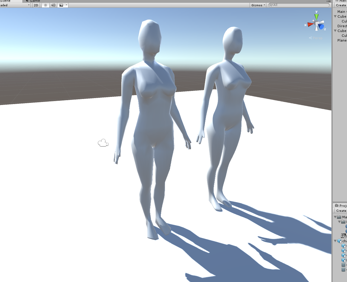The height and width of the screenshot is (282, 347).
Task: Select the Main camera hierarchy row
Action: pos(340,11)
